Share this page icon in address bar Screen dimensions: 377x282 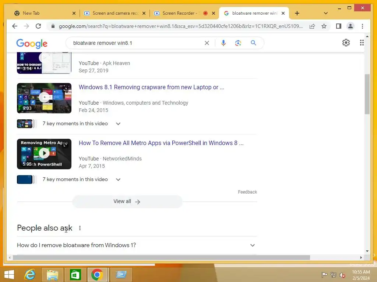312,26
